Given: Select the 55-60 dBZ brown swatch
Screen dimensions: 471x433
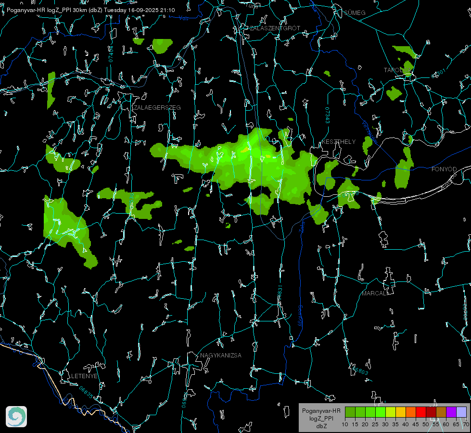Looking at the screenshot, I should click(441, 412).
